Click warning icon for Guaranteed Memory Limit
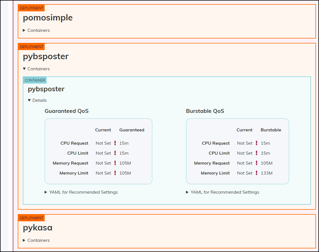 coord(115,173)
